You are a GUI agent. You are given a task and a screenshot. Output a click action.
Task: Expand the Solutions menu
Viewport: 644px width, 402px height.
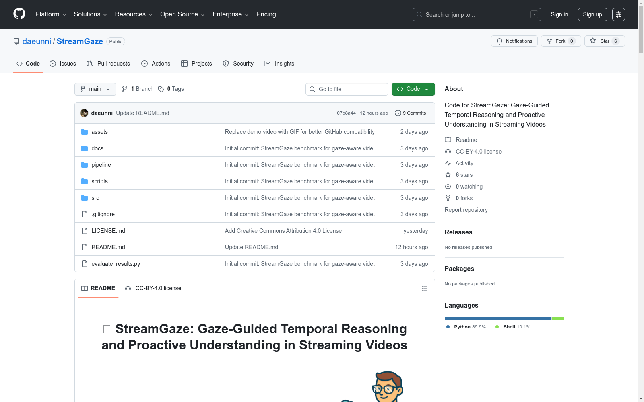click(91, 14)
